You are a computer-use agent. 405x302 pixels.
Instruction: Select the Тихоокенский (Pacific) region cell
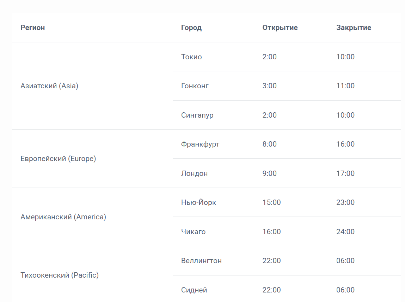point(60,275)
